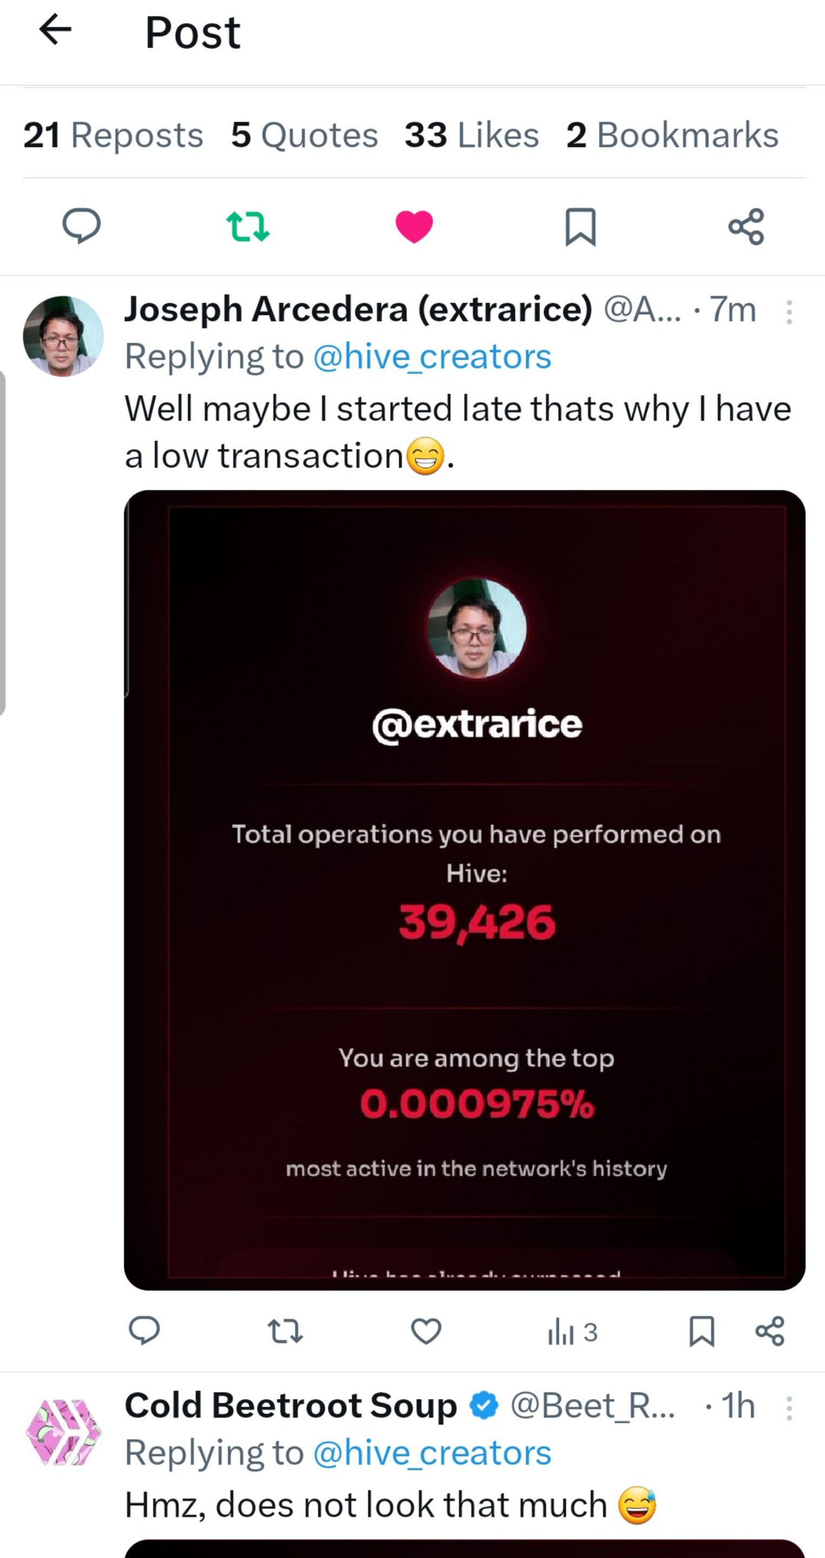
Task: Undo the green repost on the main post
Action: [247, 227]
